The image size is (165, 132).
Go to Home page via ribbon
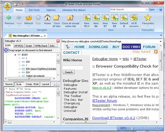coord(47,20)
